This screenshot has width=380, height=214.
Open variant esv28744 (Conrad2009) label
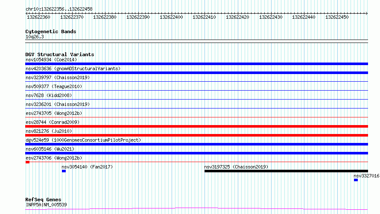click(x=53, y=122)
